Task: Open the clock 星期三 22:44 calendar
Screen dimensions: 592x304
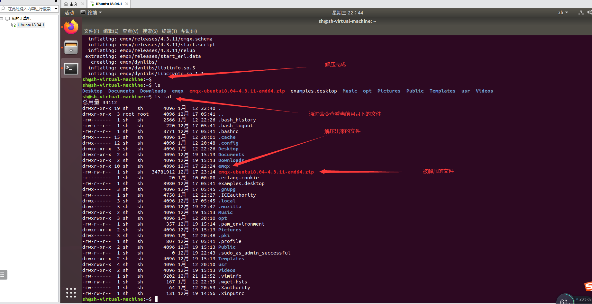Action: [348, 13]
